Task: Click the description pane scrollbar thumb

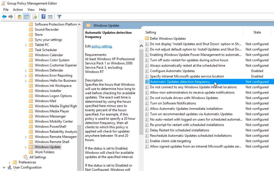Action: 141,92
